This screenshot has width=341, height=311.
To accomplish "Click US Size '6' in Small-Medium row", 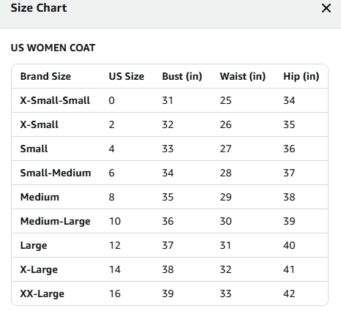I will point(111,173).
